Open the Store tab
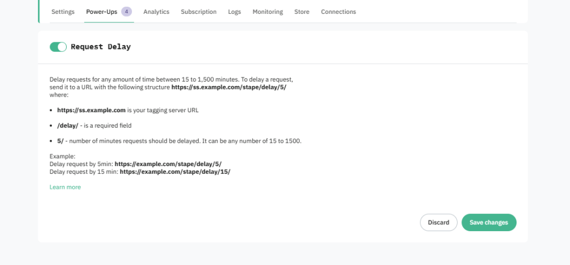The height and width of the screenshot is (265, 570). pos(302,12)
